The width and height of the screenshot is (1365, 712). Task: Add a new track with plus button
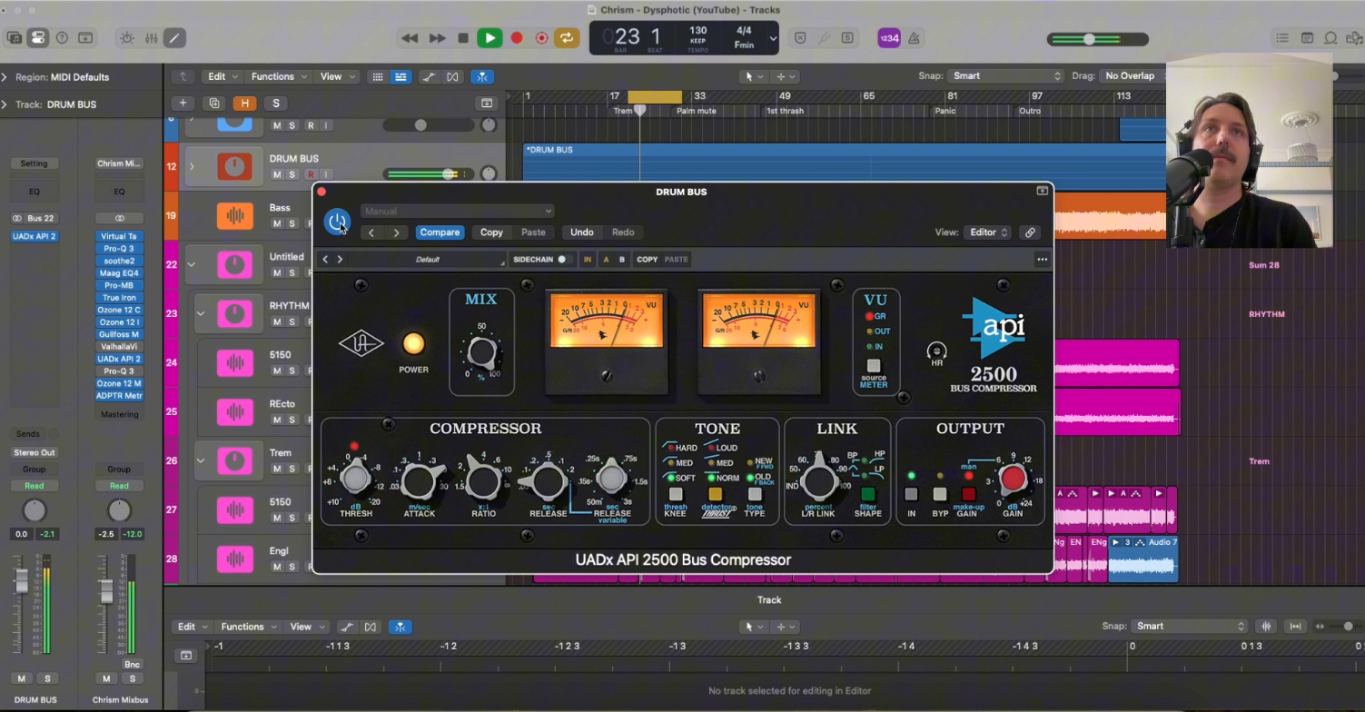(x=183, y=104)
